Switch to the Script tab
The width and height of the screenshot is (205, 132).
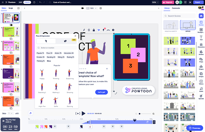(11, 8)
